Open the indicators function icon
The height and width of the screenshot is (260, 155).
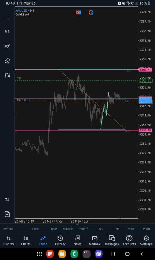[7, 46]
